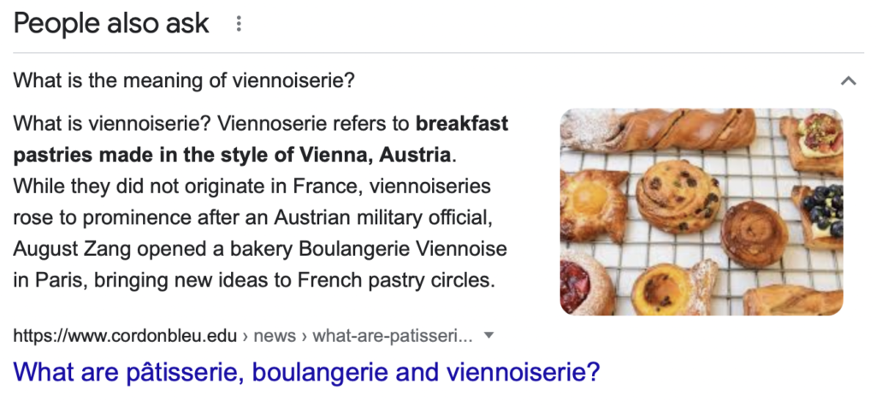Click the https://www.cordonbleu.edu site address
The height and width of the screenshot is (407, 876).
pos(125,336)
